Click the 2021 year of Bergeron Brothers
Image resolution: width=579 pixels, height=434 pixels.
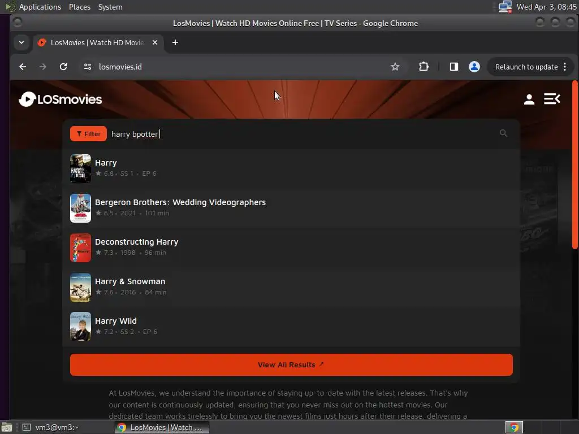(128, 213)
